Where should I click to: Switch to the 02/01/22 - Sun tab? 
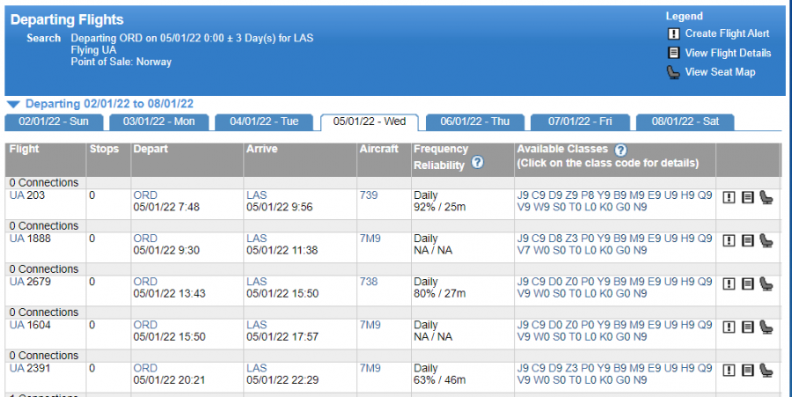click(x=54, y=121)
